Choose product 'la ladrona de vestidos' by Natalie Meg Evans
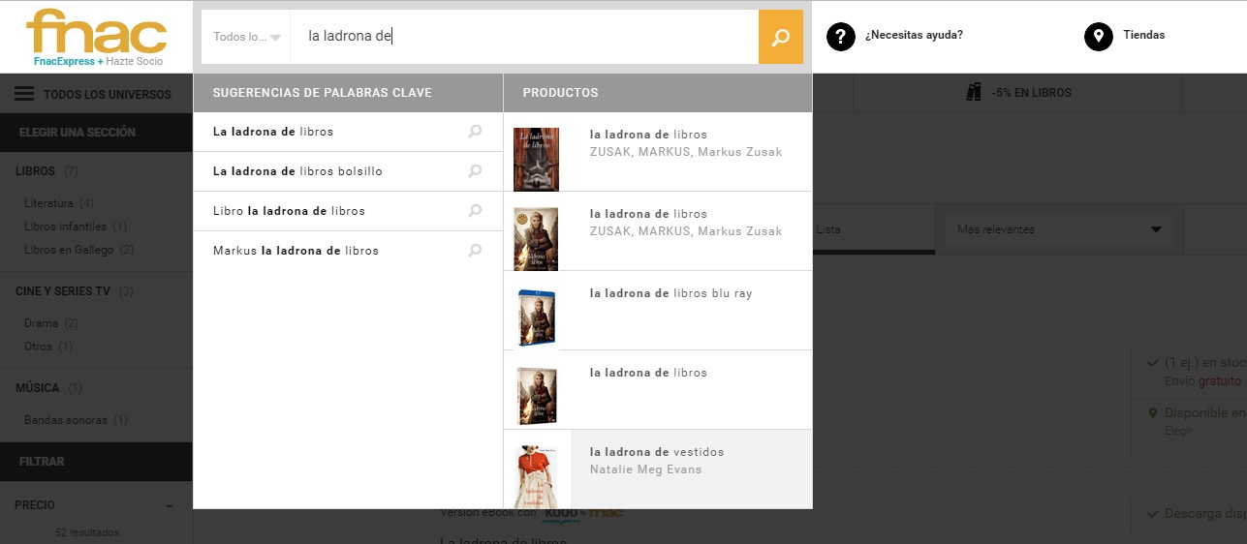Viewport: 1247px width, 544px height. pos(658,468)
